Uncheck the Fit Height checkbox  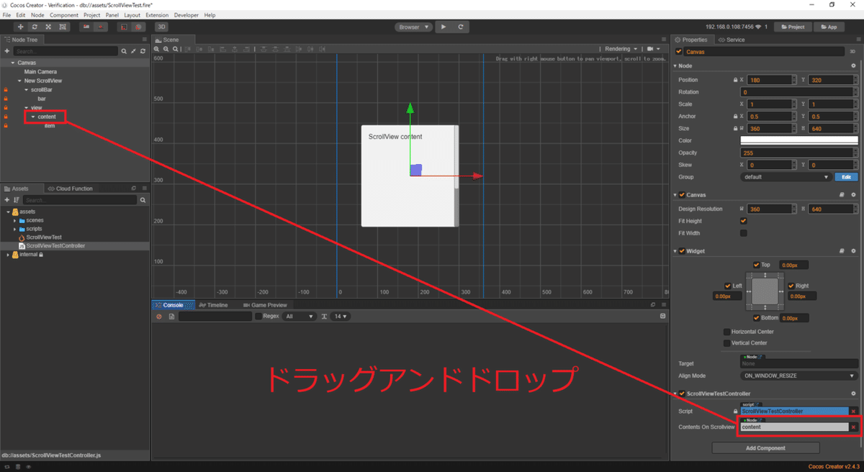(x=744, y=221)
